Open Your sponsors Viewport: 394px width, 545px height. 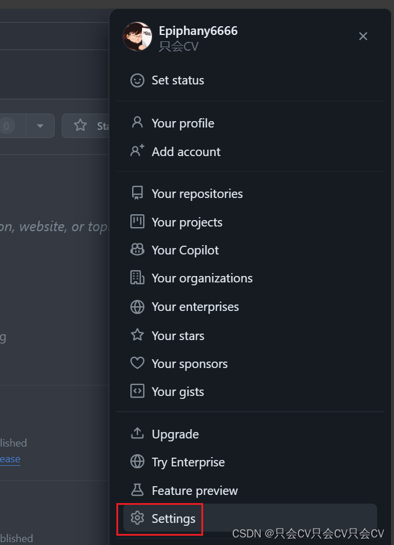190,364
